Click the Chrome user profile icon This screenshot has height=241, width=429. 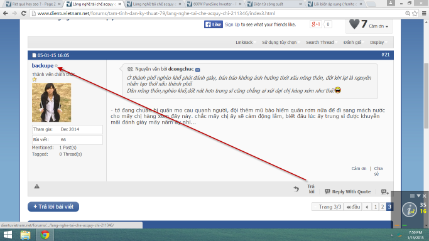tap(391, 3)
